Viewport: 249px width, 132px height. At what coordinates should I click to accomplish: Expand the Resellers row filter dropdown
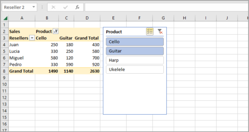tap(32, 38)
